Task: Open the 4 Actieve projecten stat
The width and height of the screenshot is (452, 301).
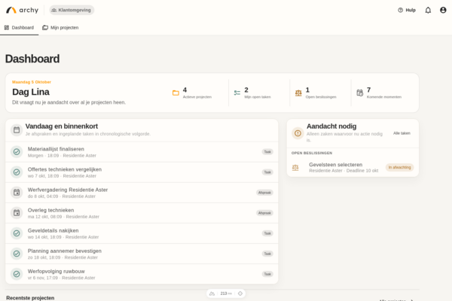Action: click(x=197, y=93)
